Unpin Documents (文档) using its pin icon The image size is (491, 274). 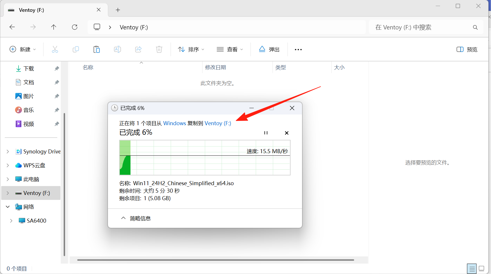[x=57, y=82]
